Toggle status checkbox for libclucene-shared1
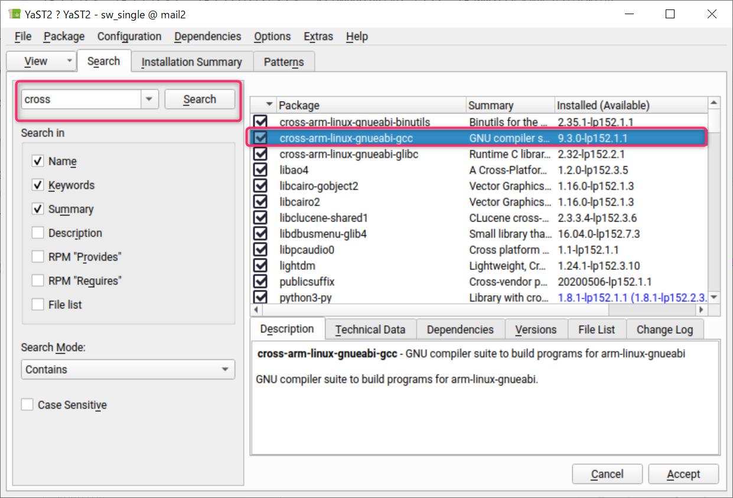Viewport: 733px width, 498px height. (x=260, y=217)
